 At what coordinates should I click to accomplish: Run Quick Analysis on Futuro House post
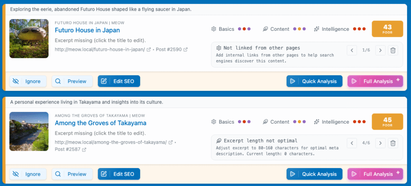pos(314,81)
